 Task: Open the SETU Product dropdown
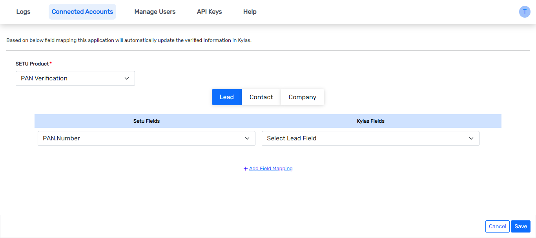[75, 78]
